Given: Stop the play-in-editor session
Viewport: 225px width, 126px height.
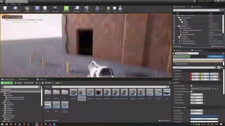Looking at the screenshot, I should pos(115,8).
